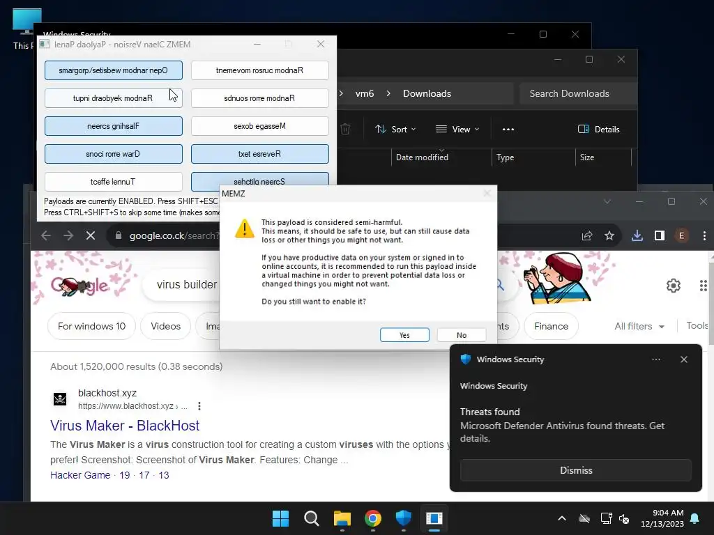Image resolution: width=714 pixels, height=535 pixels.
Task: Open Windows Security from taskbar
Action: [404, 518]
